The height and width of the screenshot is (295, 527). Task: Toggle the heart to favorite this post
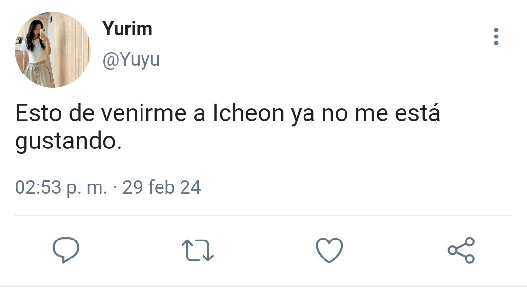point(329,250)
